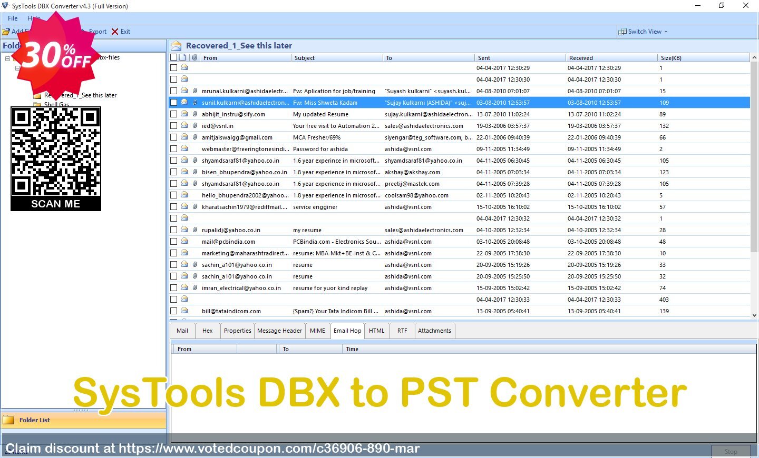Open the File menu
The image size is (759, 458).
[13, 18]
